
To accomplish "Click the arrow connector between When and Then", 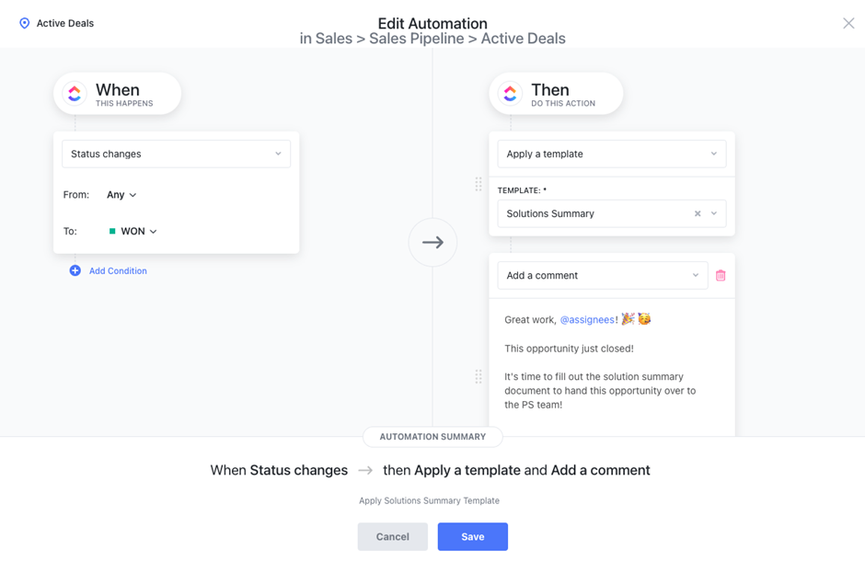I will coord(432,242).
